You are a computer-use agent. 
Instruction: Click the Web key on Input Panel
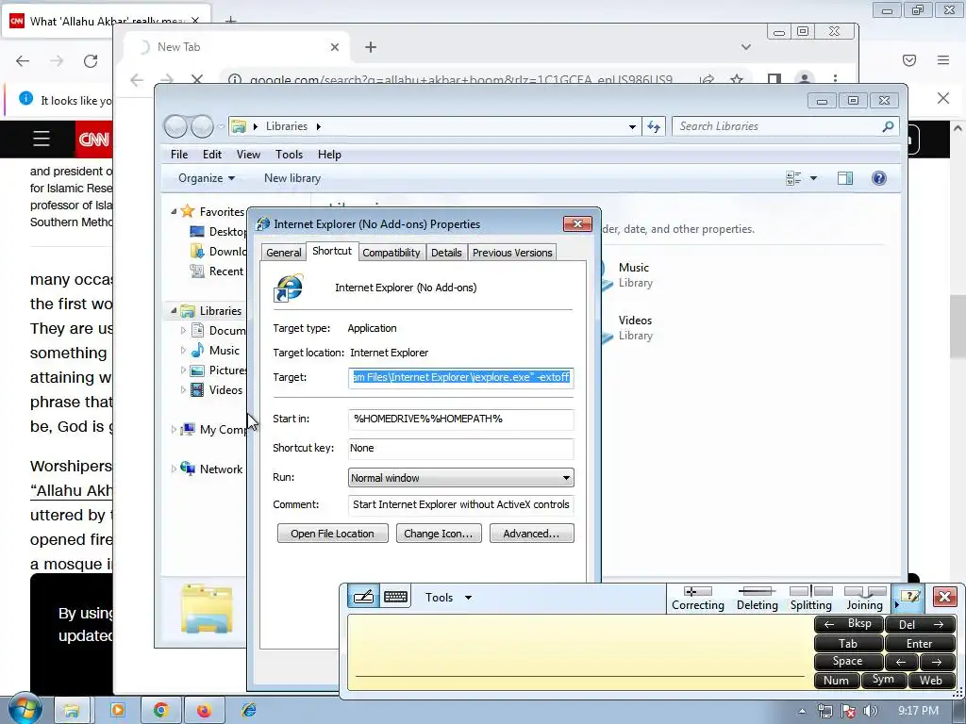click(x=930, y=681)
